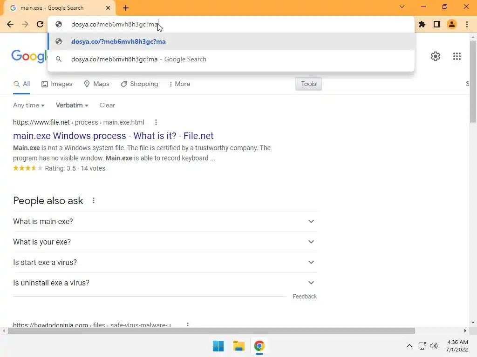Open the tab search chevron in title bar

[x=402, y=7]
